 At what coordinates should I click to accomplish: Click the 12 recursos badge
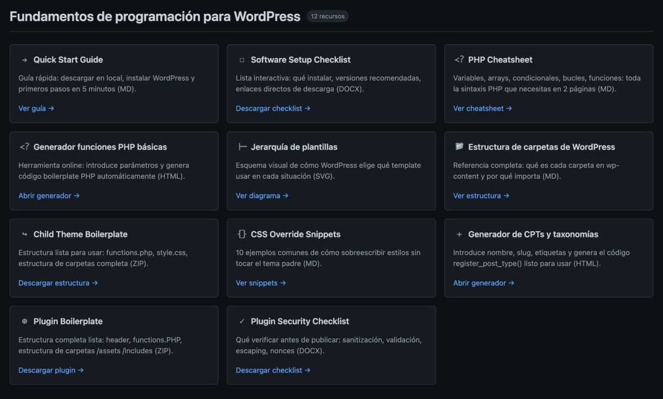point(328,16)
